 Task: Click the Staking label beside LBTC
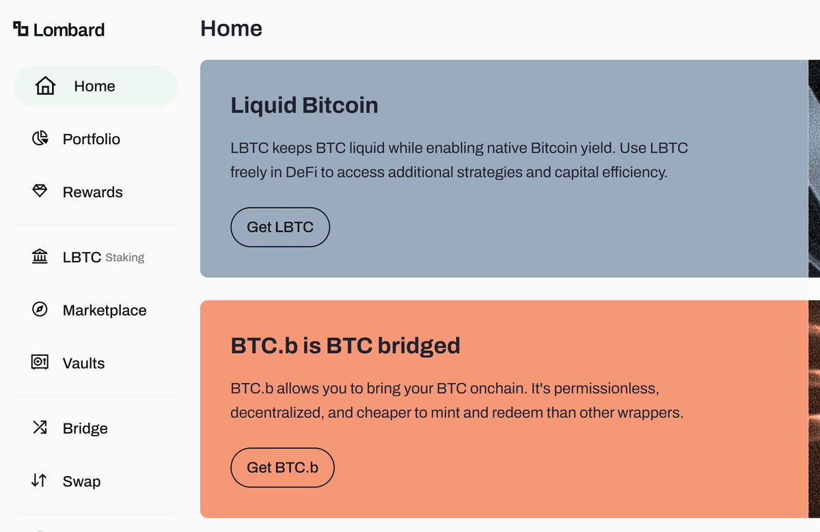[x=124, y=257]
